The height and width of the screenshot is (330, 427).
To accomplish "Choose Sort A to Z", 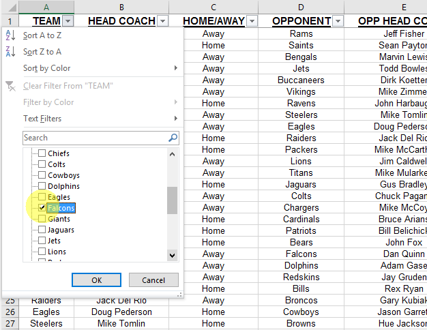I will (93, 35).
